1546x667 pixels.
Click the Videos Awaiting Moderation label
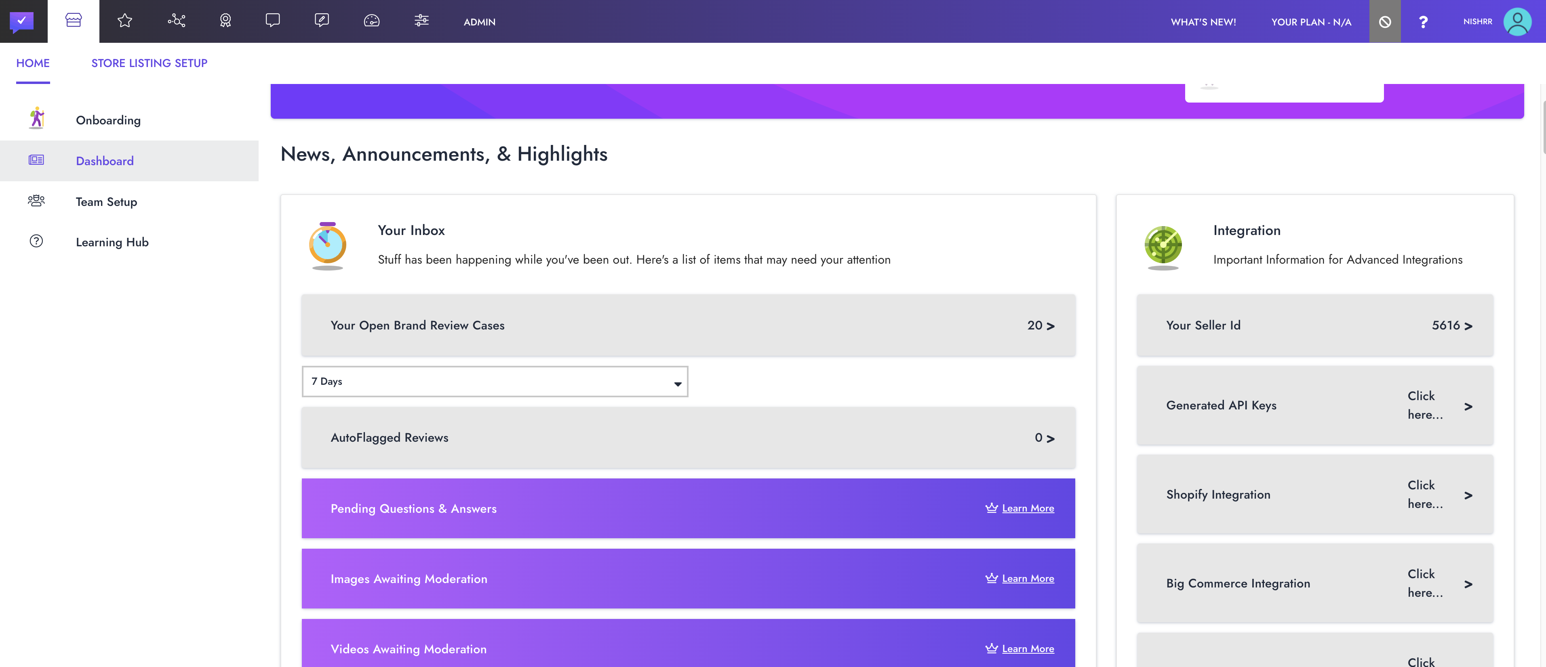pyautogui.click(x=408, y=649)
